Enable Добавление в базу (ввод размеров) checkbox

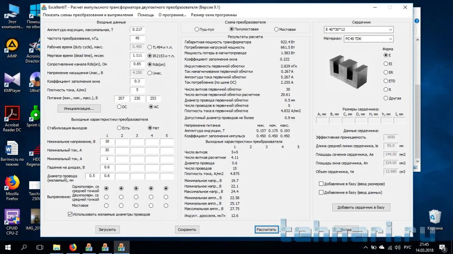click(x=321, y=184)
